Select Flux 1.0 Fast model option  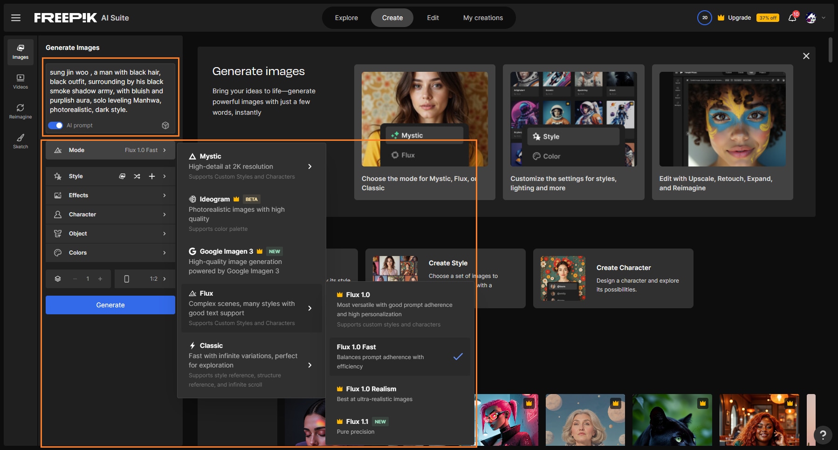tap(400, 357)
